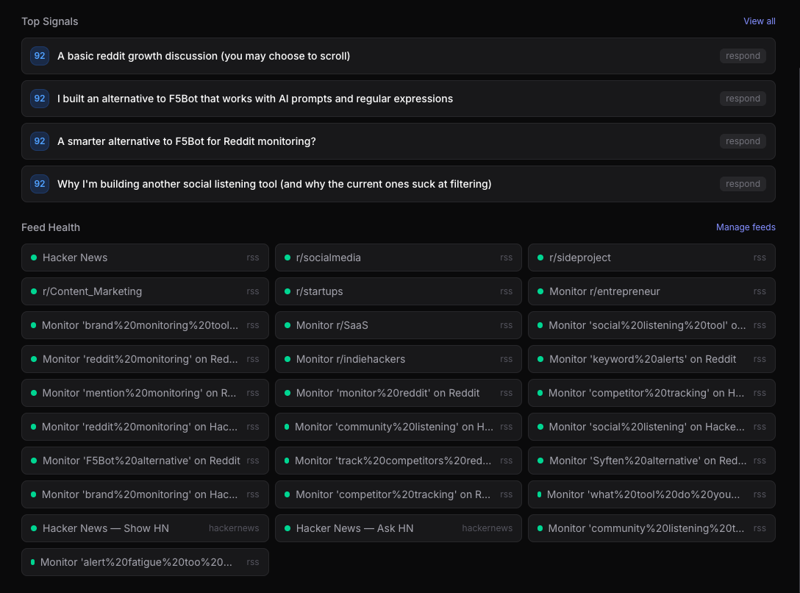This screenshot has width=800, height=593.
Task: Open Monitor 'keyword%20alerts' on Reddit feed
Action: point(651,359)
